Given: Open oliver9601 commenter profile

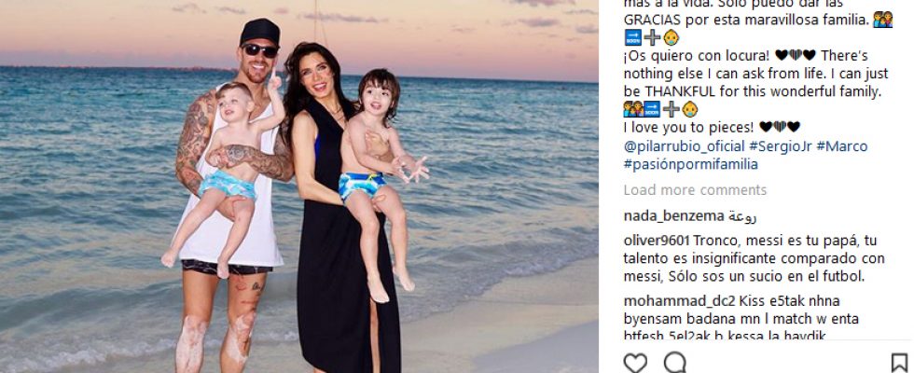Looking at the screenshot, I should click(657, 241).
